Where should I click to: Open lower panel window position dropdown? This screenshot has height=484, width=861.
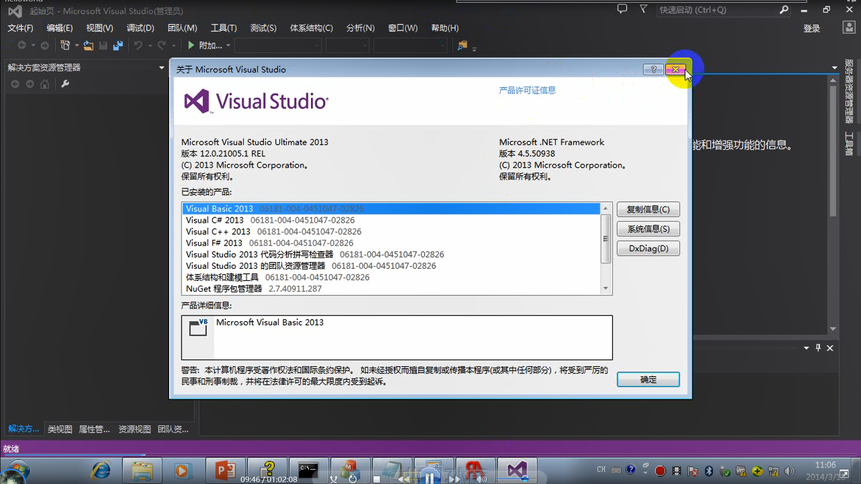click(x=806, y=348)
